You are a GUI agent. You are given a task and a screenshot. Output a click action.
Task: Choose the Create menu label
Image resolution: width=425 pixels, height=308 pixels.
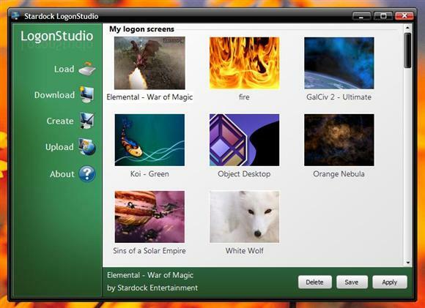click(x=60, y=121)
